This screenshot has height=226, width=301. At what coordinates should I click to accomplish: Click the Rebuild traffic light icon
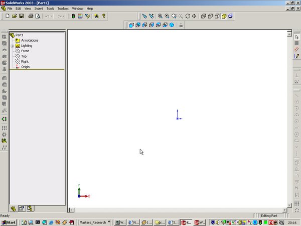pyautogui.click(x=72, y=16)
